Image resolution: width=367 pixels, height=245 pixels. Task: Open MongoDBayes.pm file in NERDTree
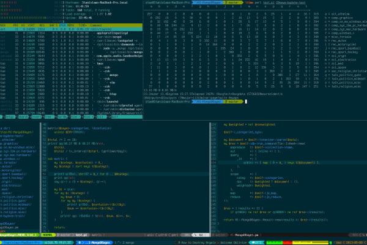[9, 227]
